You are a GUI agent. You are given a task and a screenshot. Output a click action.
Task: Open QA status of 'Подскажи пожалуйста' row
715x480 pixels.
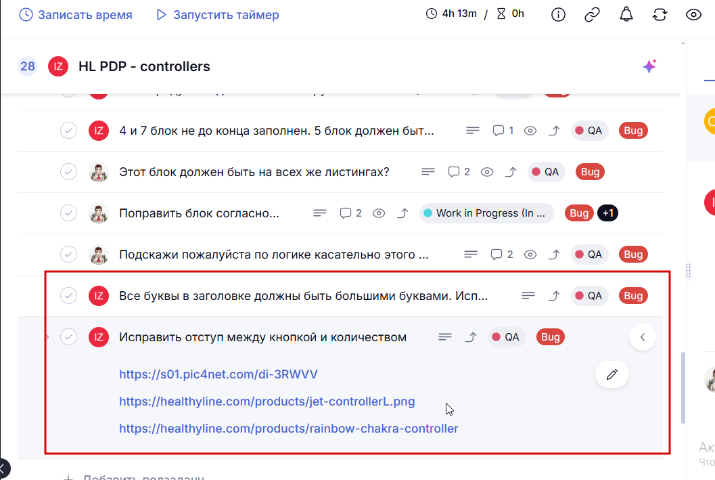(x=589, y=254)
